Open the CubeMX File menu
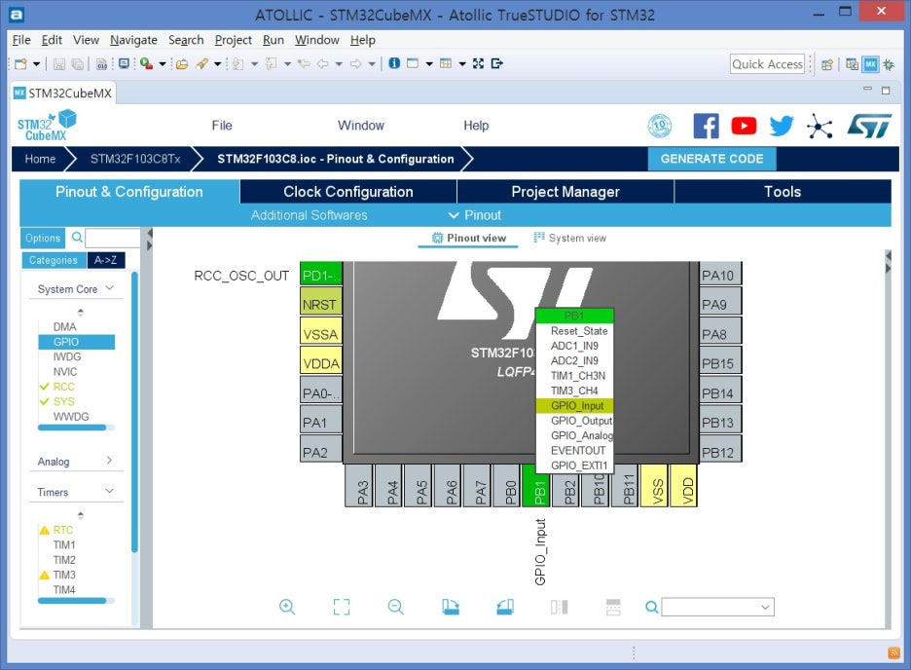 point(221,126)
